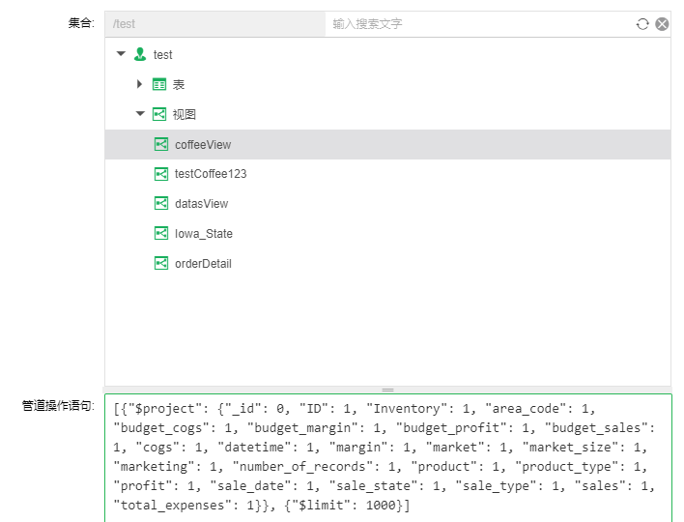This screenshot has height=522, width=684.
Task: Click the views folder icon
Action: (159, 114)
